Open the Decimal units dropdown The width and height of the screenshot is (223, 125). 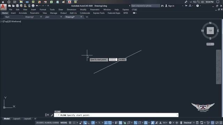[194, 123]
